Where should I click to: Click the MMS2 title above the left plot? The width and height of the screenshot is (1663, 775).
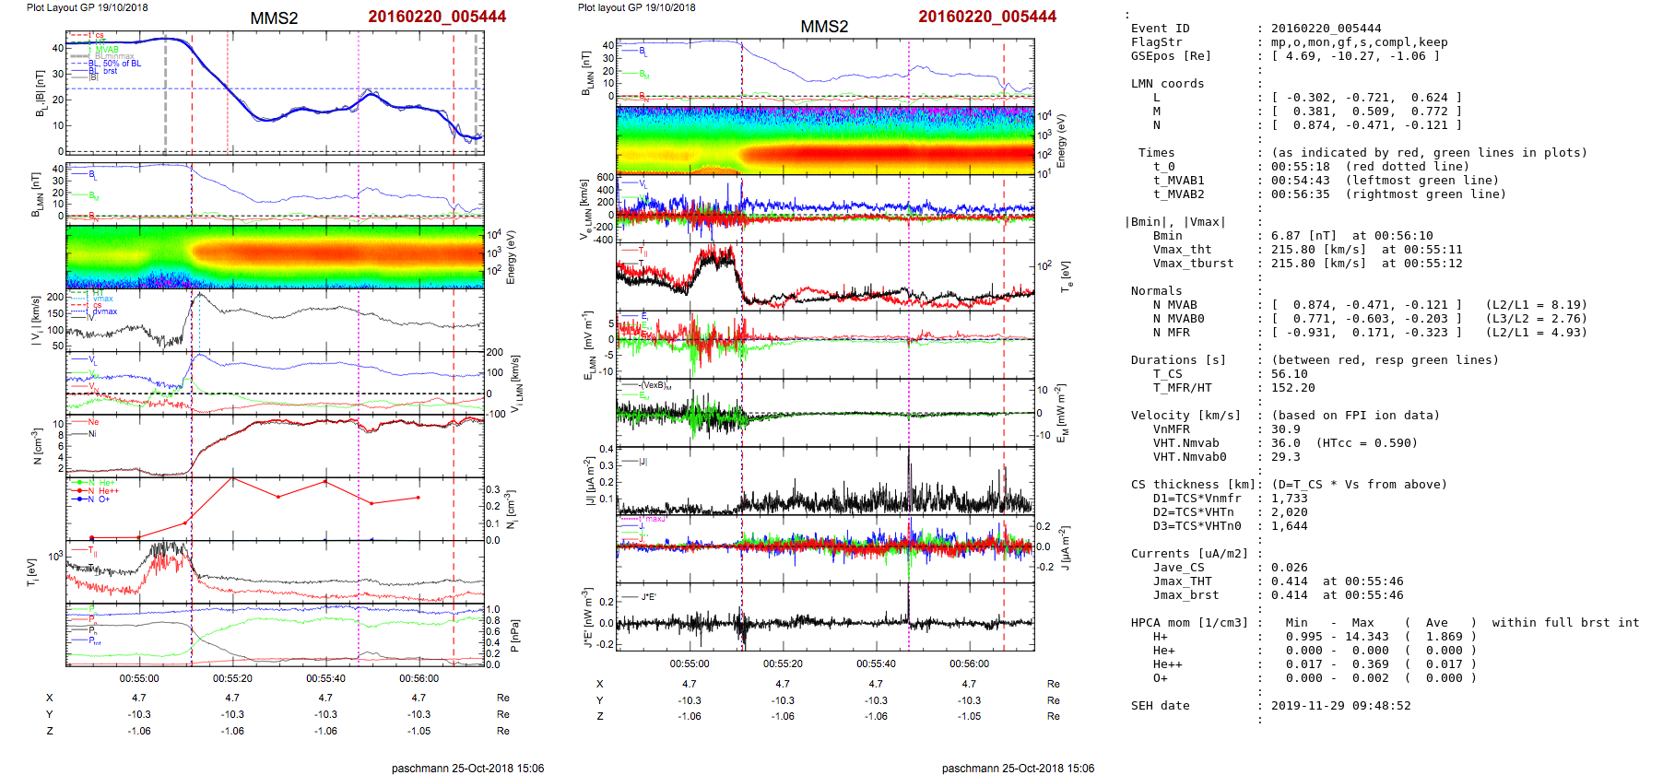pos(274,18)
